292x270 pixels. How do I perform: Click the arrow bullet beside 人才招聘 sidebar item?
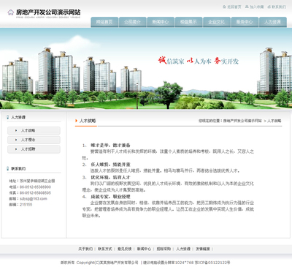point(16,149)
